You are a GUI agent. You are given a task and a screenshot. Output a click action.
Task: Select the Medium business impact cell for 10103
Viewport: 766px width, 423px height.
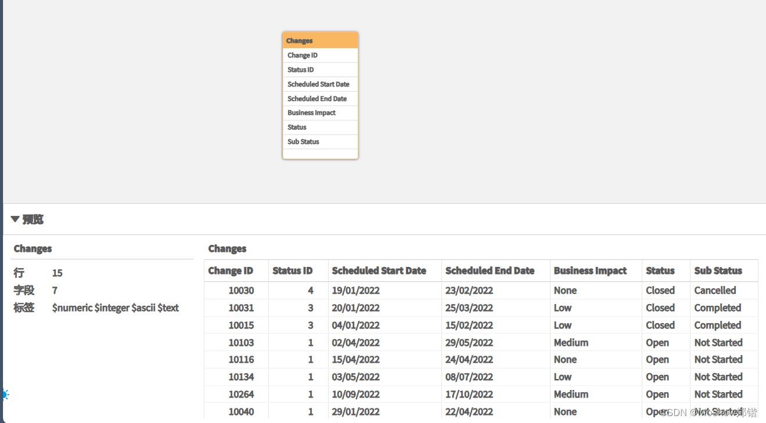(571, 342)
